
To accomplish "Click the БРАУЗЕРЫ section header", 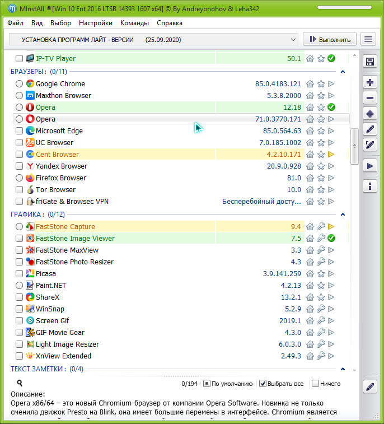I will (x=39, y=72).
